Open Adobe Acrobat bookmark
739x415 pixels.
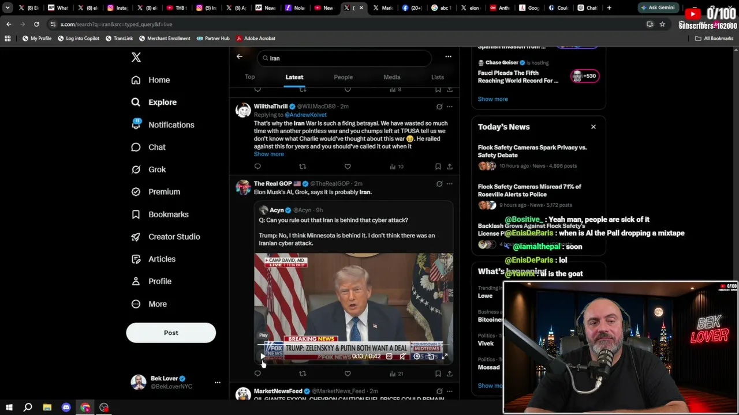point(255,38)
